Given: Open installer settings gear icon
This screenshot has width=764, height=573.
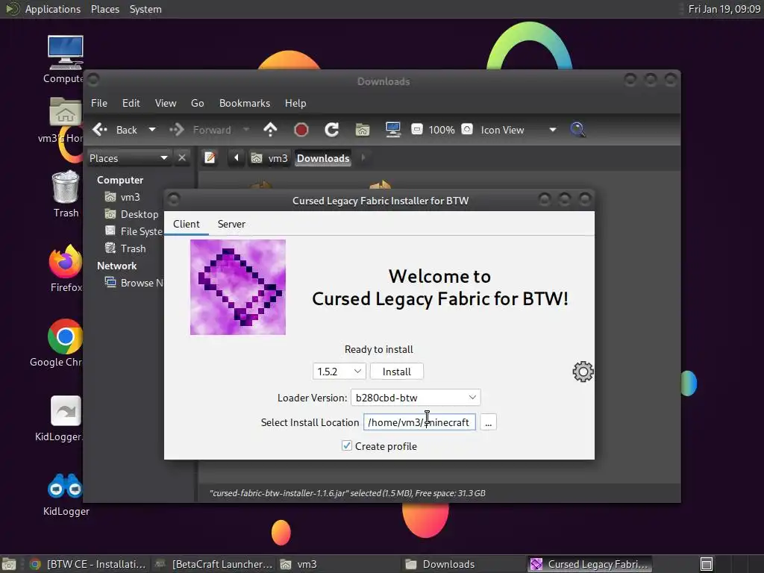Looking at the screenshot, I should [x=583, y=372].
